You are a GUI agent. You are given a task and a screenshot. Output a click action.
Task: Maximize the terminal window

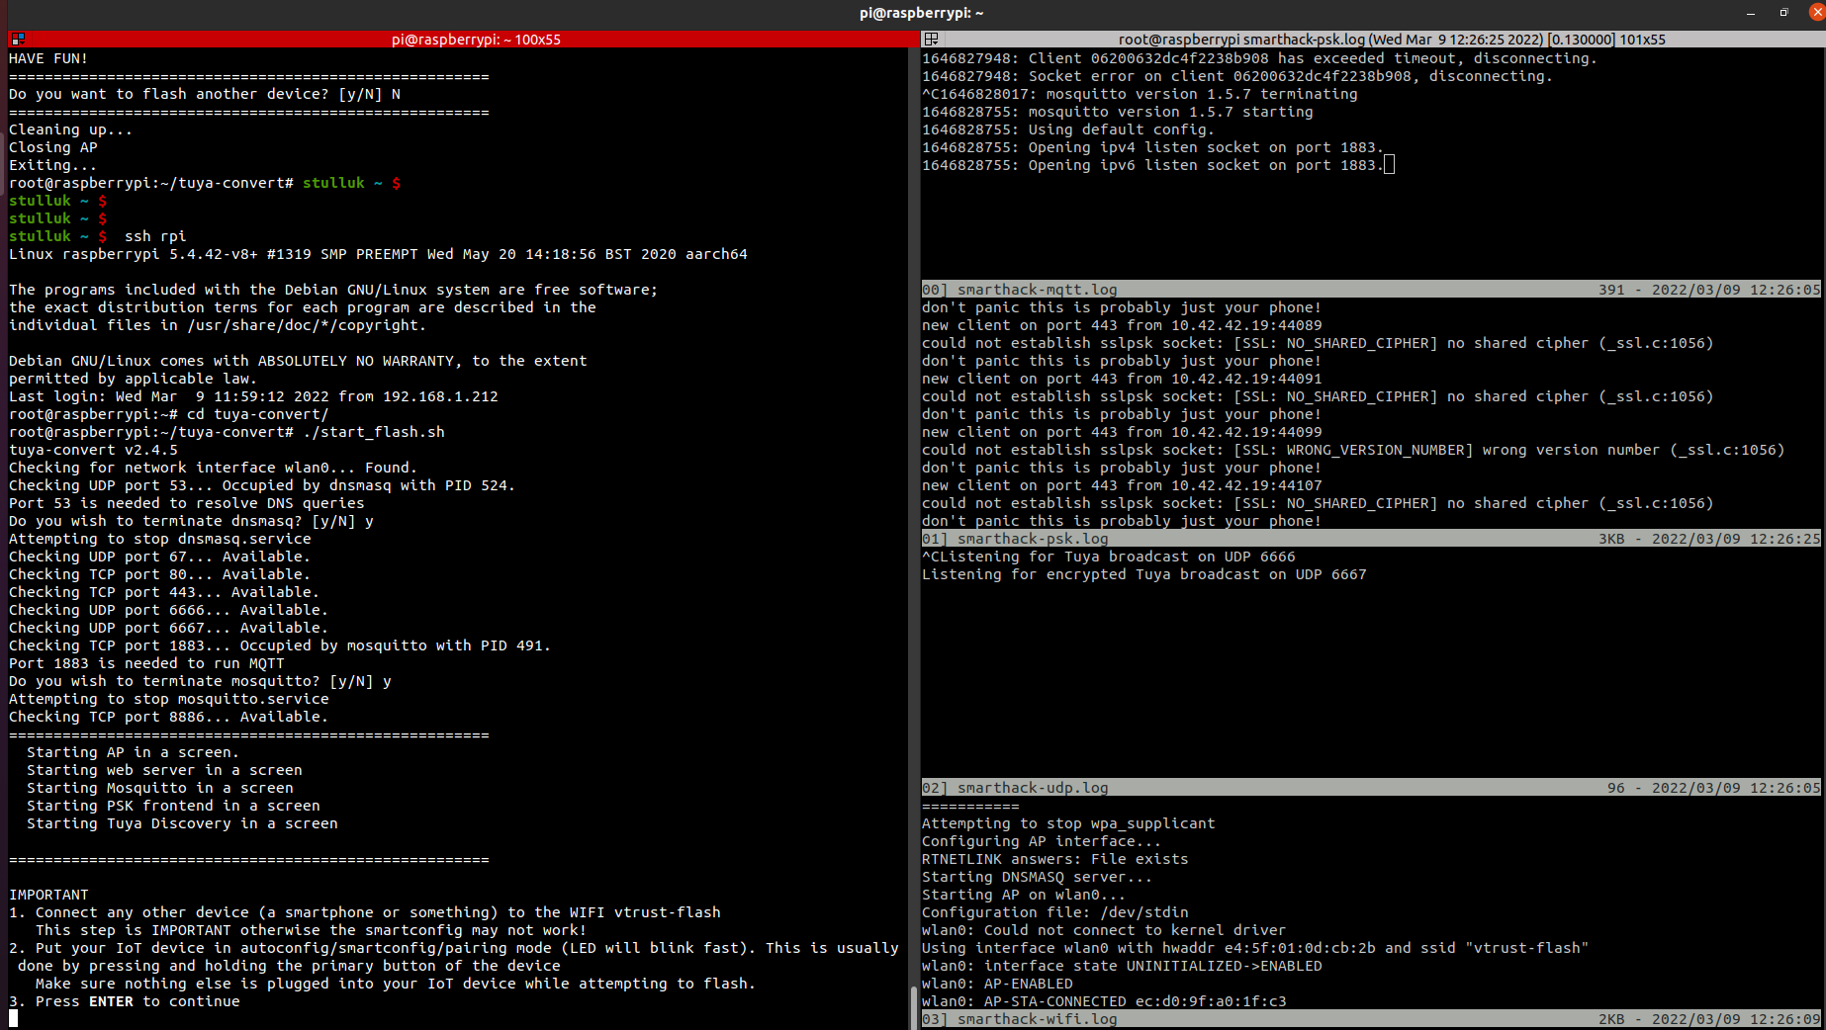point(1783,13)
